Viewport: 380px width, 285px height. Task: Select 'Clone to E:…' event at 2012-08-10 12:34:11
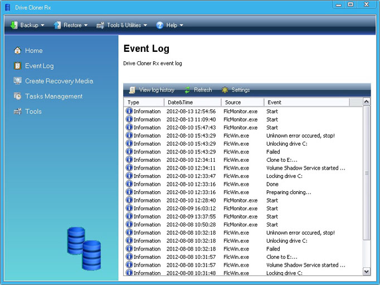(x=281, y=160)
